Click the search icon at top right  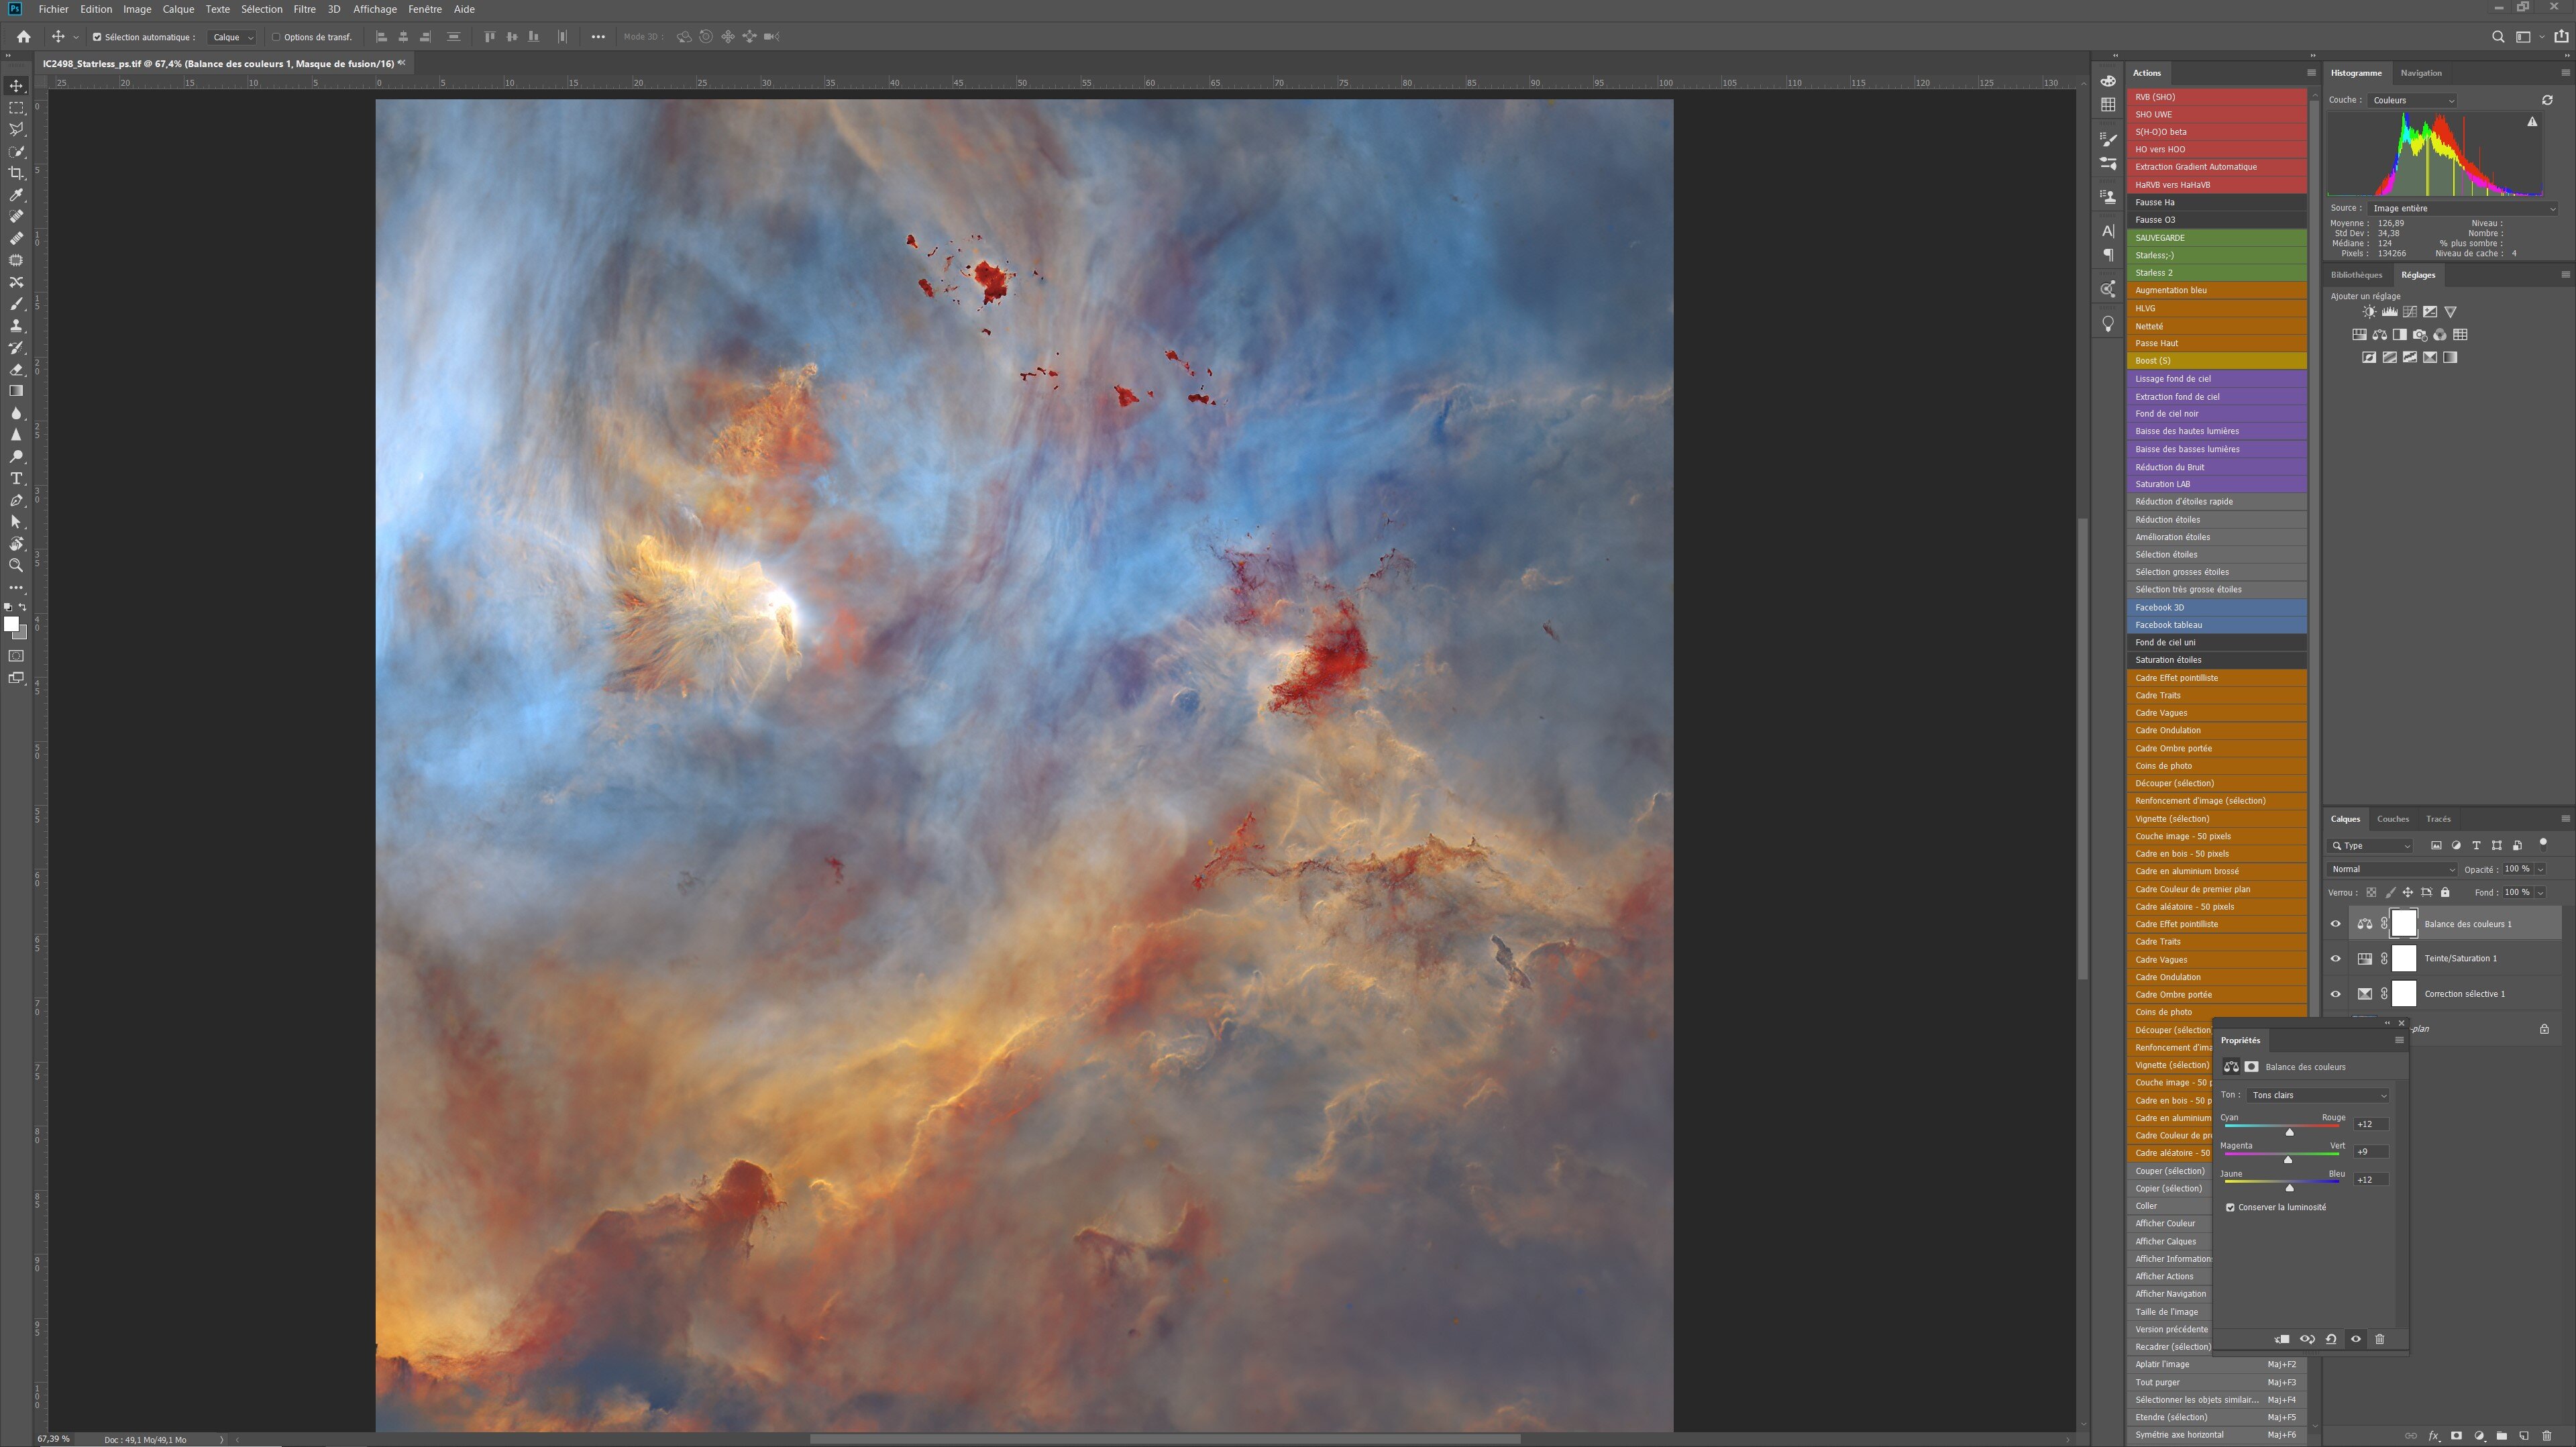2497,37
